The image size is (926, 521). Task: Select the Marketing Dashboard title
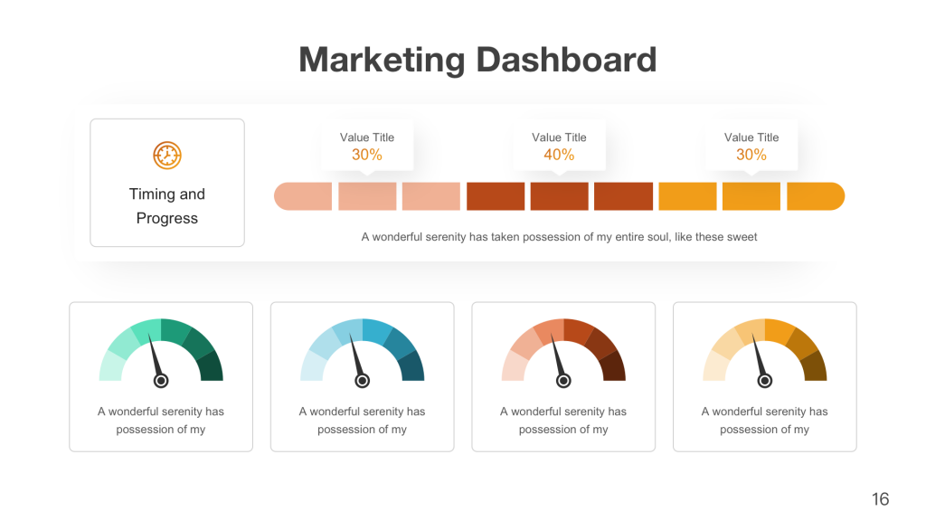[477, 60]
